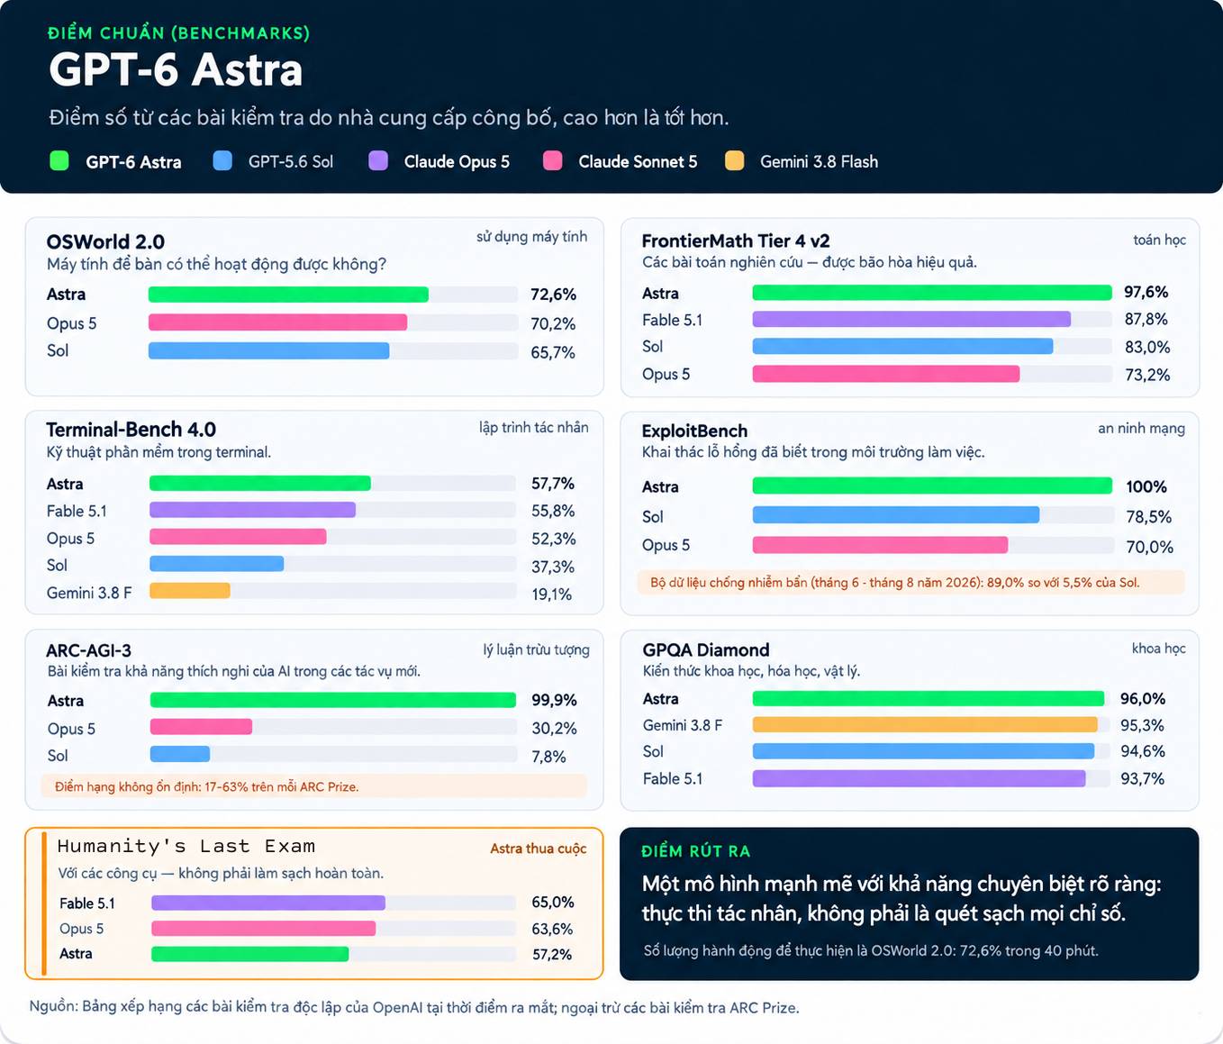1223x1044 pixels.
Task: Click the pink Claude Sonnet 5 legend swatch
Action: [x=553, y=161]
